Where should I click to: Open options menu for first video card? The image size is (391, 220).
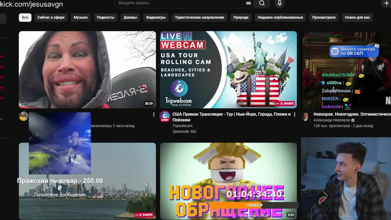point(154,115)
